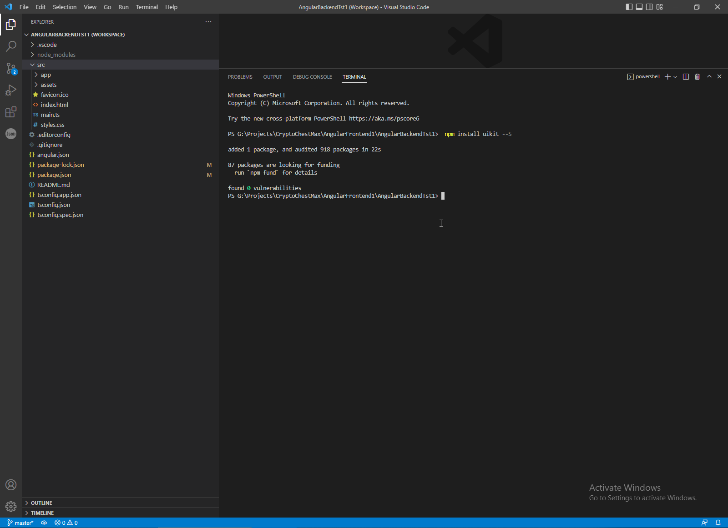The height and width of the screenshot is (528, 728).
Task: Expand the OUTLINE section
Action: (x=120, y=503)
